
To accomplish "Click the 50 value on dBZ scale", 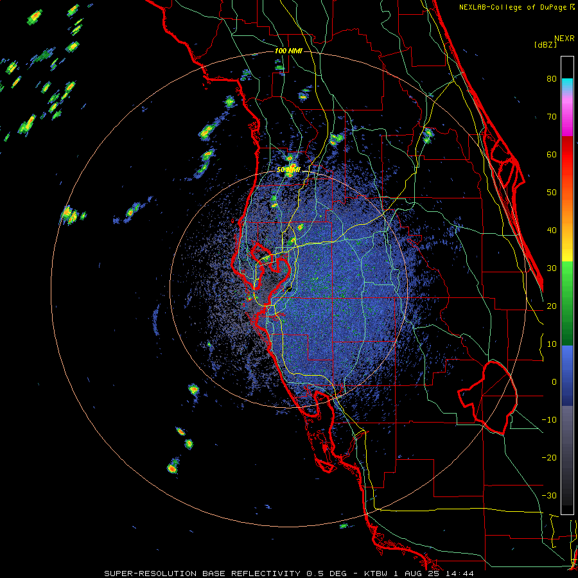I will click(x=552, y=193).
